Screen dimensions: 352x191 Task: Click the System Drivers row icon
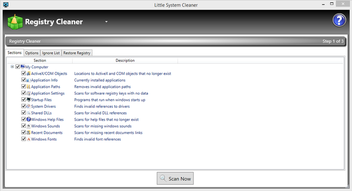click(x=29, y=106)
